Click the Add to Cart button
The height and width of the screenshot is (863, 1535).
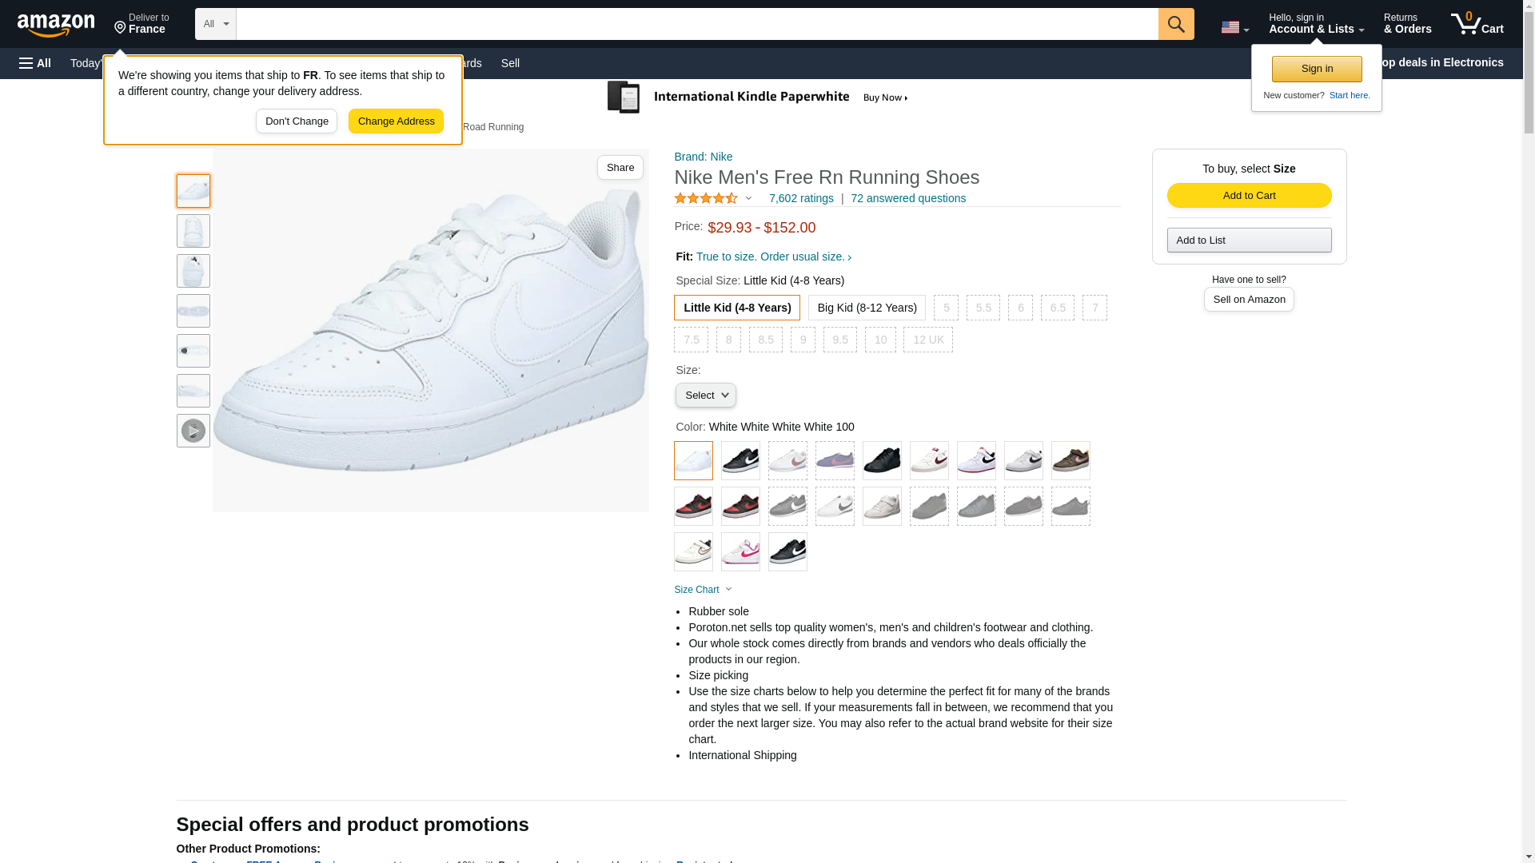click(1249, 196)
